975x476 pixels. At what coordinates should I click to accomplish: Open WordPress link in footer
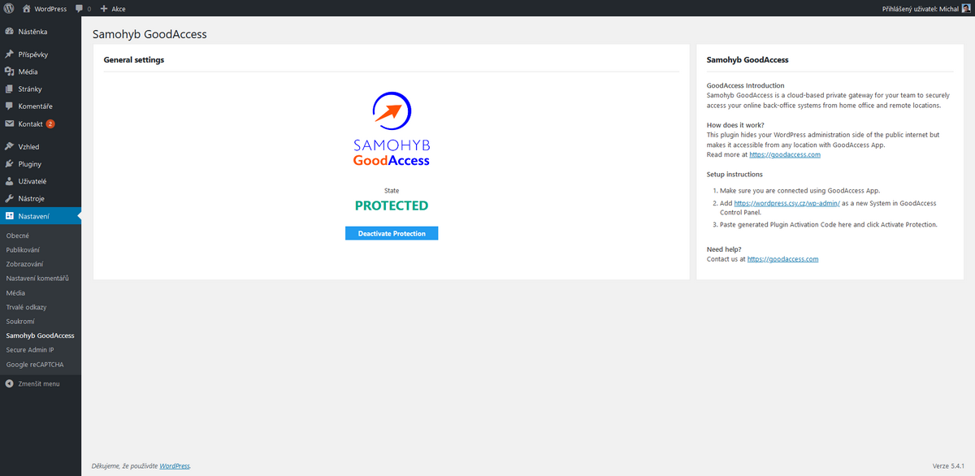click(x=175, y=466)
